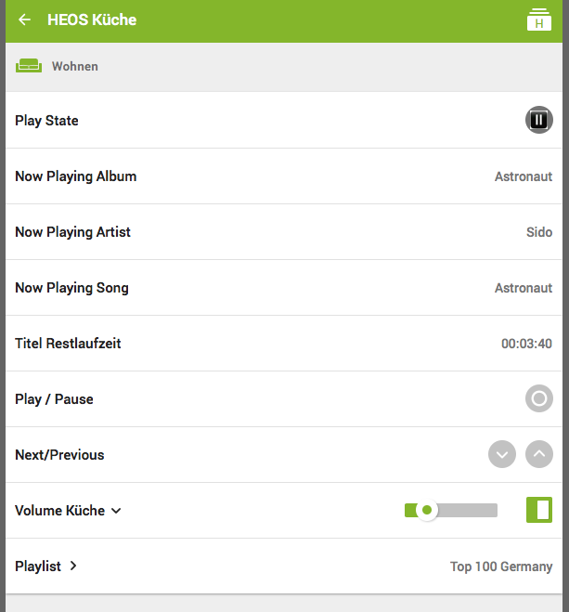Click the HEOS Küche title

92,20
